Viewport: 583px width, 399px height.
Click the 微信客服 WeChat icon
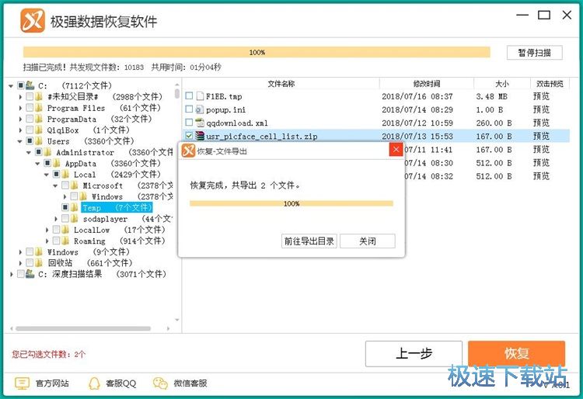[x=160, y=383]
